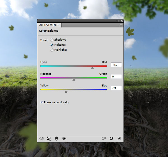Select the Midtones tone radio button
The image size is (168, 157).
click(x=52, y=45)
